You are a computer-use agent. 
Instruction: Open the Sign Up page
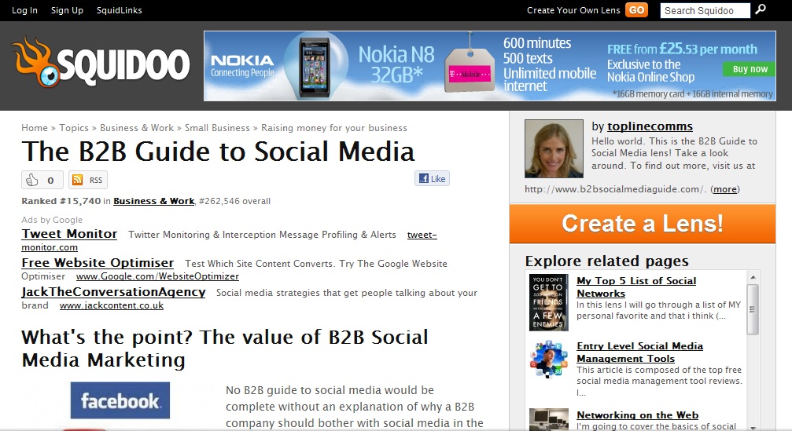[67, 10]
